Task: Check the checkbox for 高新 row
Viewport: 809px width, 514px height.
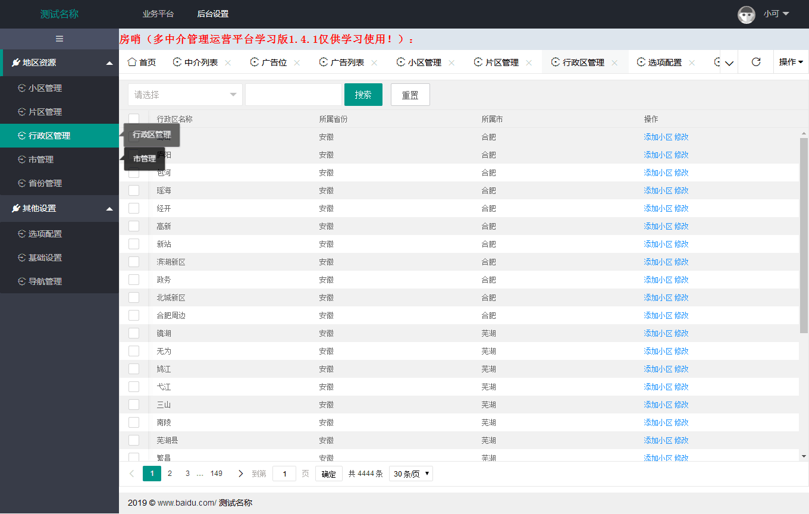Action: pyautogui.click(x=134, y=226)
